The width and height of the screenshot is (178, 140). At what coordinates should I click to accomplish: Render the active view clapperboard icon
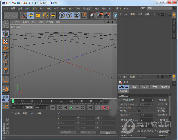point(93,15)
